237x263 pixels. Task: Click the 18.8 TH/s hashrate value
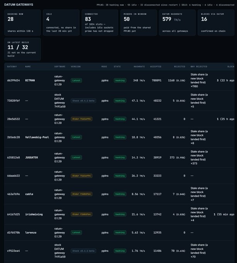click(x=138, y=137)
